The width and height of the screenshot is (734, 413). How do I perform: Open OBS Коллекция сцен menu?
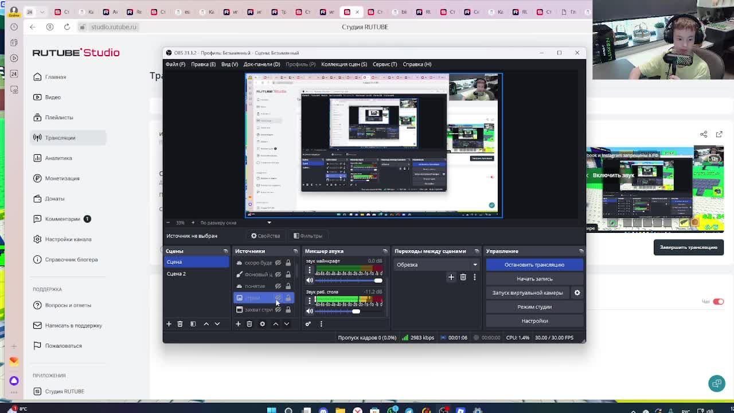[x=344, y=64]
